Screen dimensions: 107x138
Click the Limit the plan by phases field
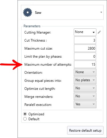click(85, 56)
